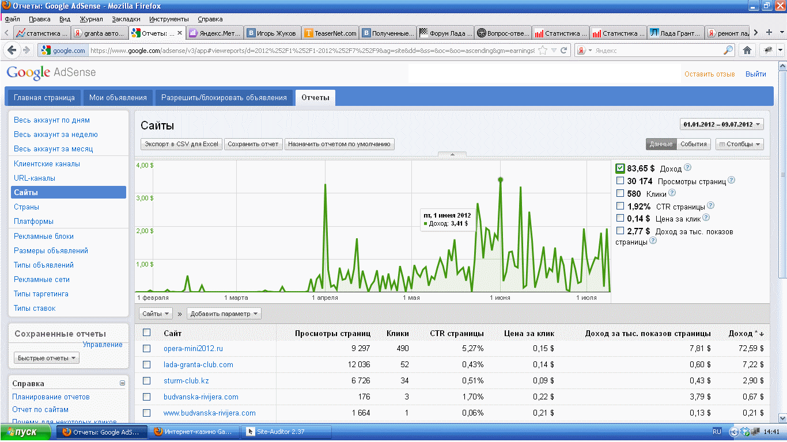Collapse the chart using the small up arrow
The width and height of the screenshot is (787, 442).
click(452, 154)
